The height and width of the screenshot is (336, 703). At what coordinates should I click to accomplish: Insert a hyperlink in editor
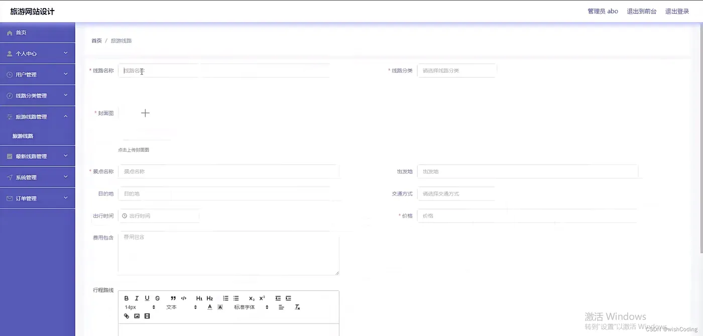coord(127,316)
